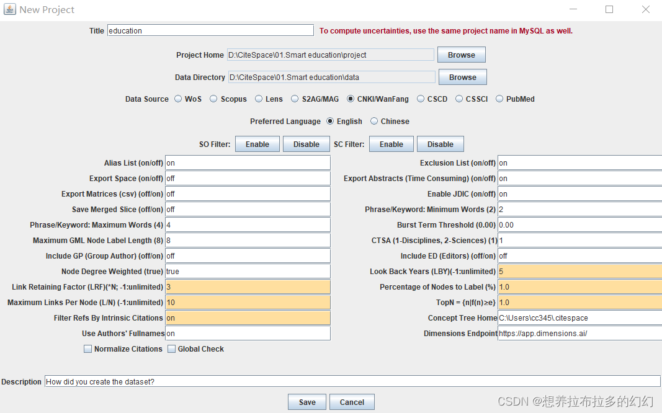Edit the Link Retaining Factor field
Screen dimensions: 662x413
248,287
